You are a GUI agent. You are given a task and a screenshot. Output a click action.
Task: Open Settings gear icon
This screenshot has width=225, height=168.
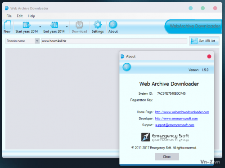(98, 25)
